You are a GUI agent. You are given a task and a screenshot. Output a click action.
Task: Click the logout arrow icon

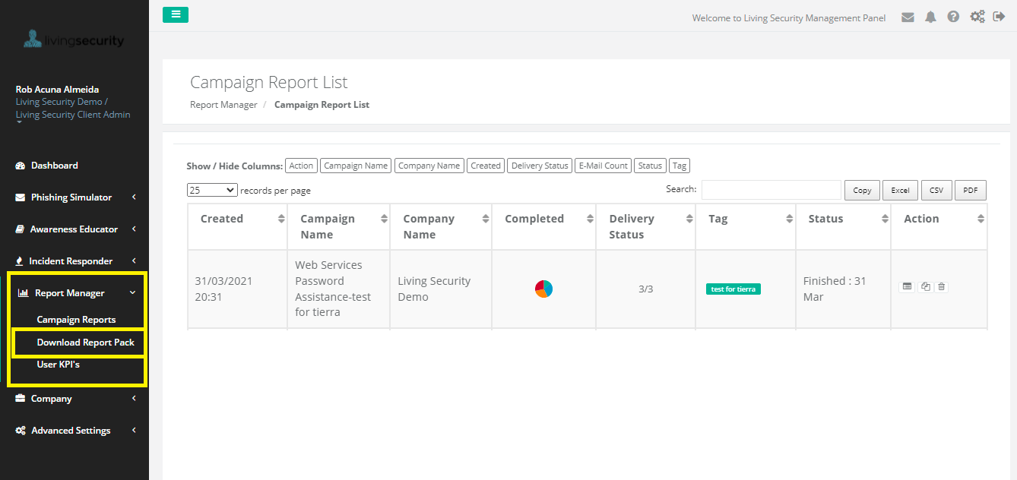(1000, 17)
